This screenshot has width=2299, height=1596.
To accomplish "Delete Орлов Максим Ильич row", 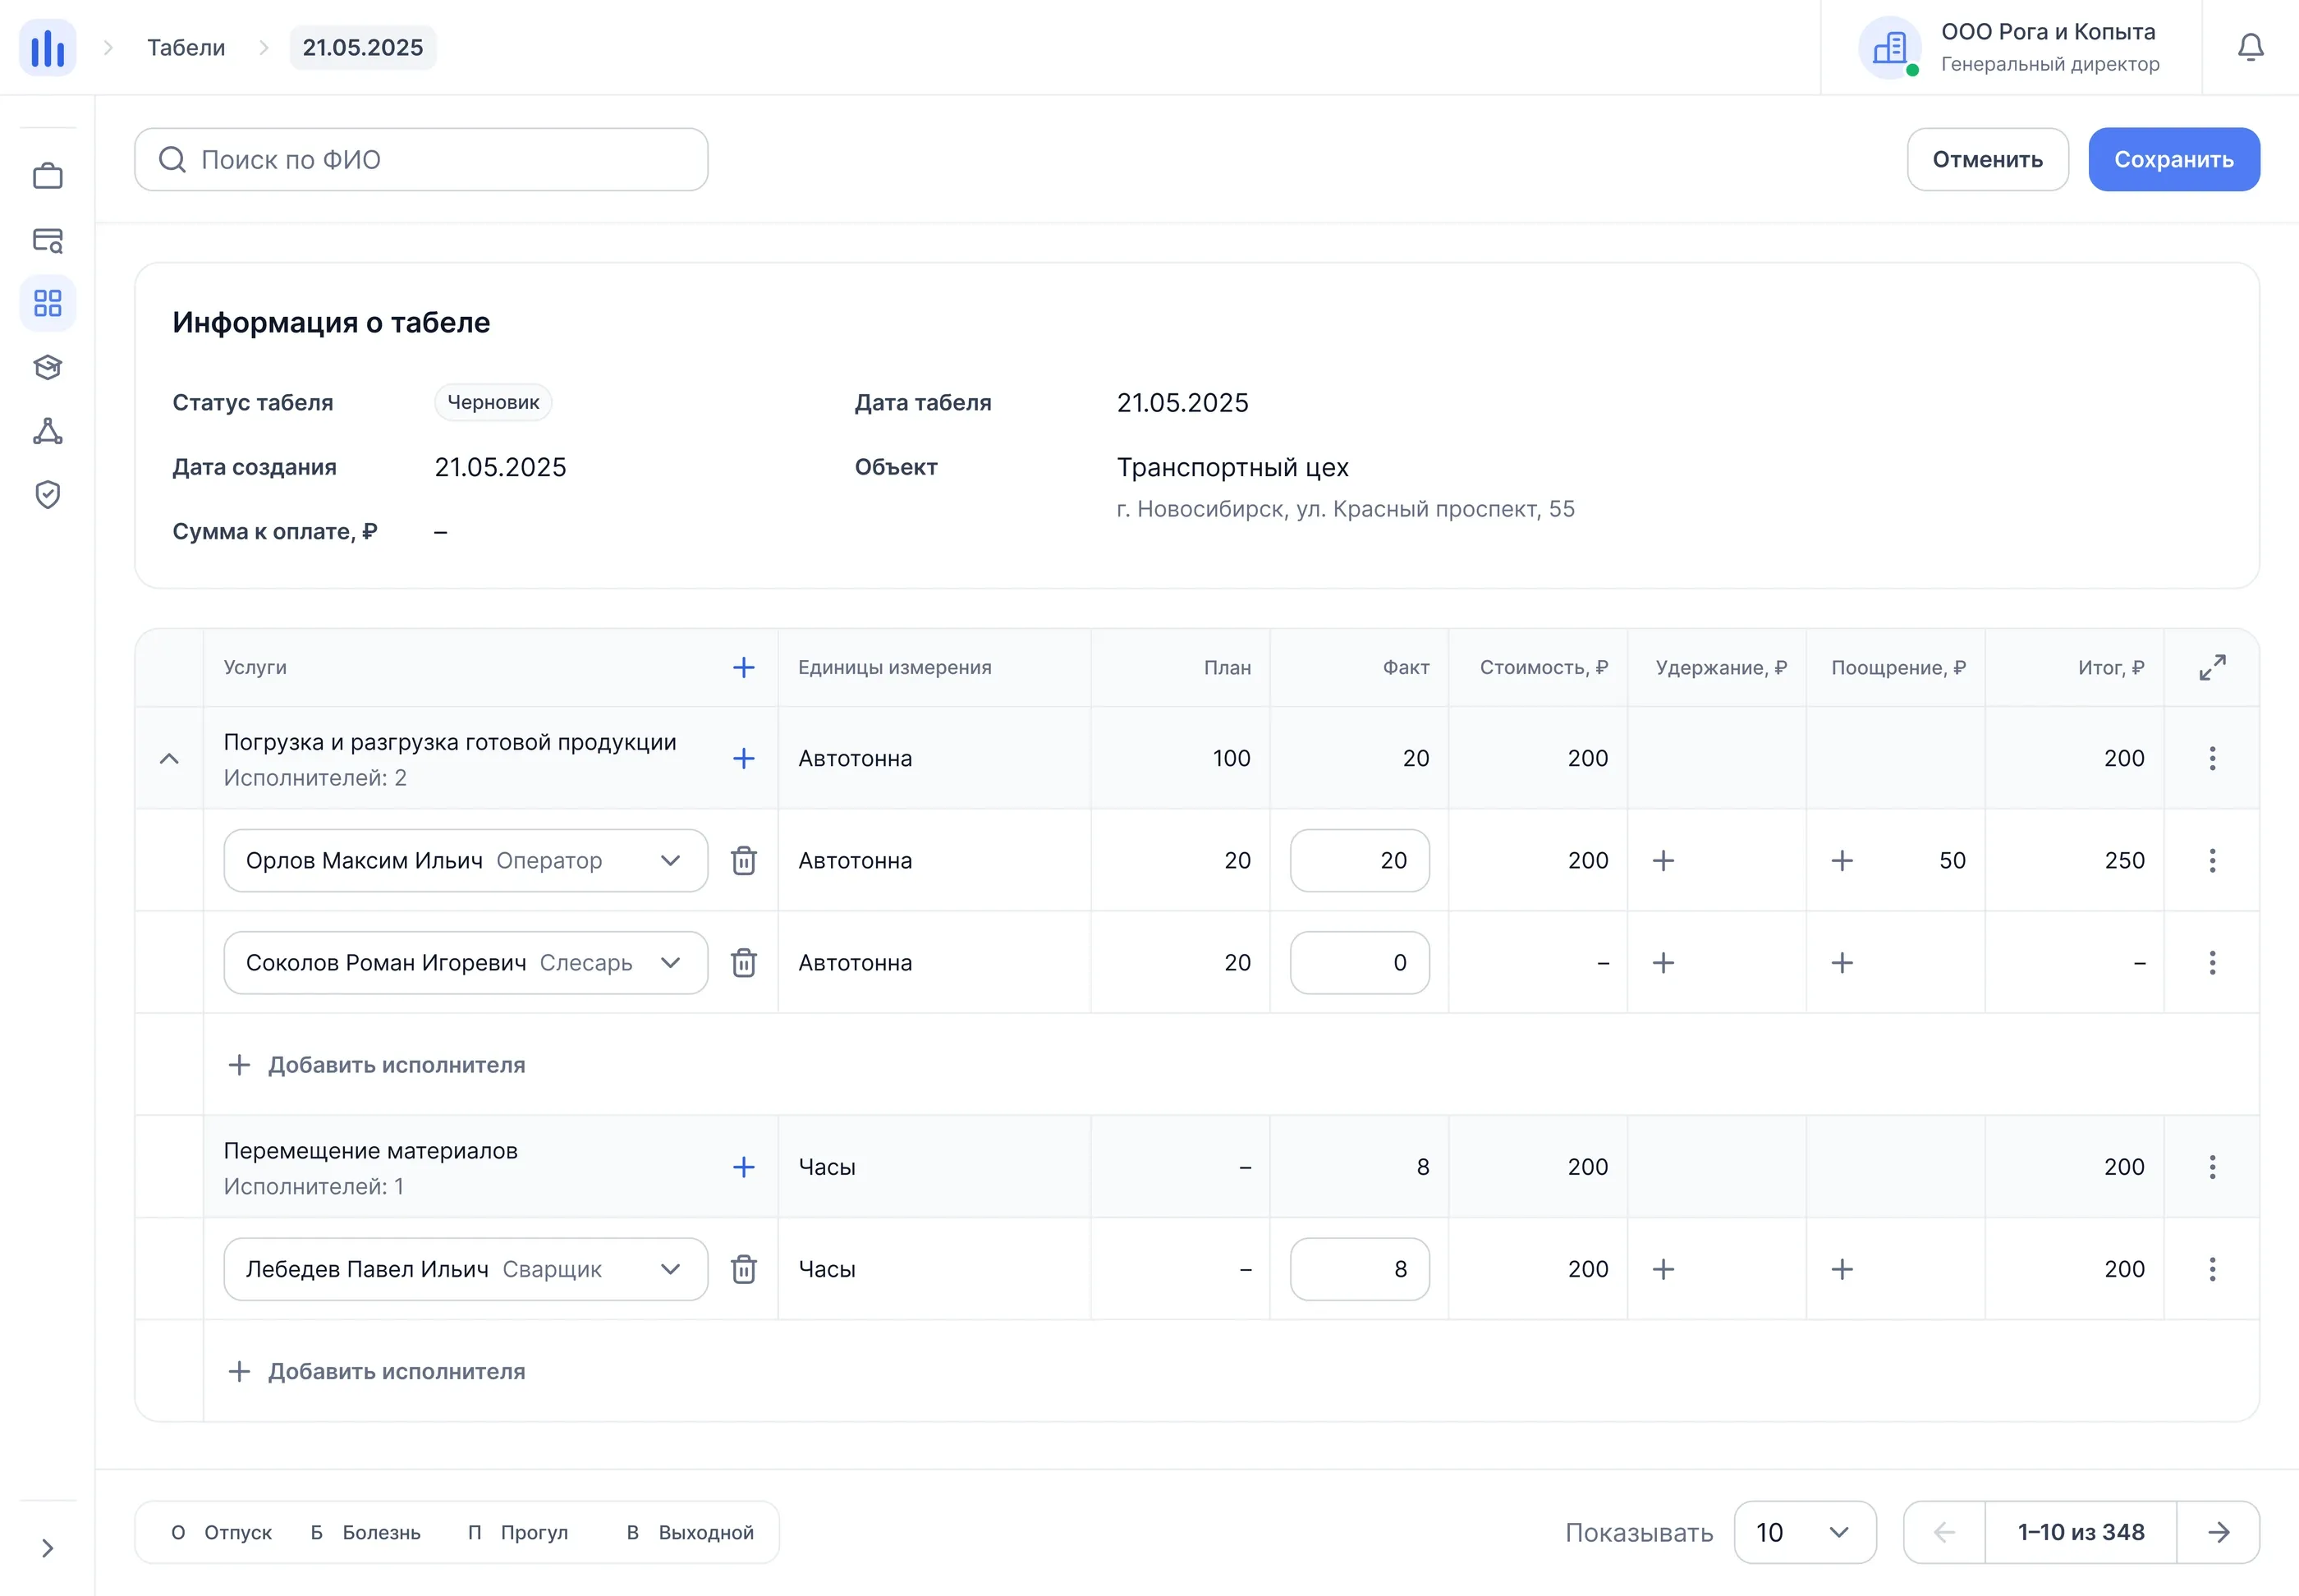I will [743, 860].
